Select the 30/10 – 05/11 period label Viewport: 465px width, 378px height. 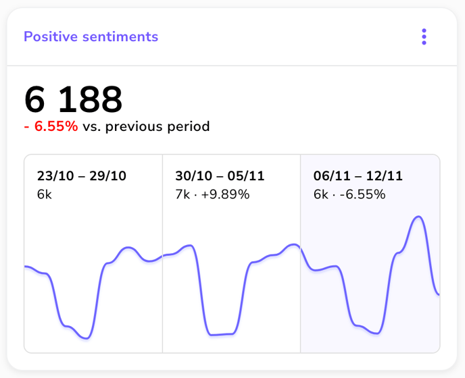click(220, 176)
